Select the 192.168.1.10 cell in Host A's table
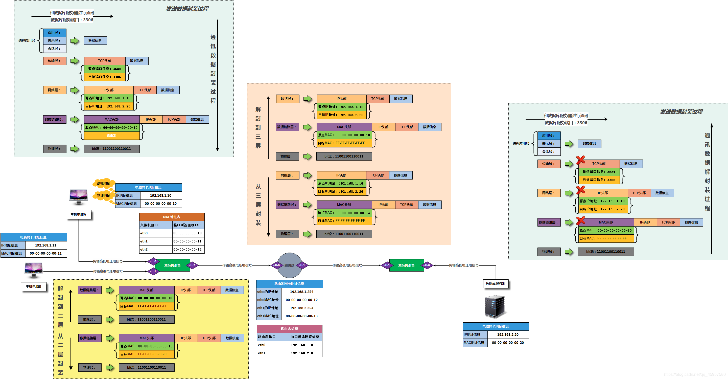This screenshot has width=728, height=379. 161,195
